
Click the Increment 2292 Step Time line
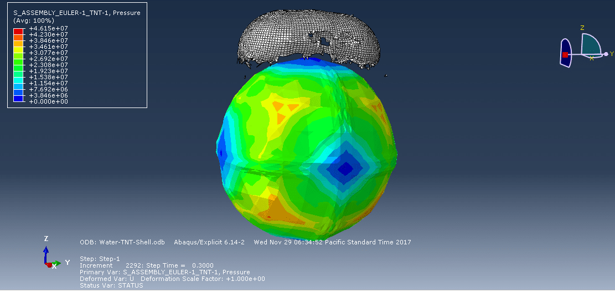pos(147,266)
